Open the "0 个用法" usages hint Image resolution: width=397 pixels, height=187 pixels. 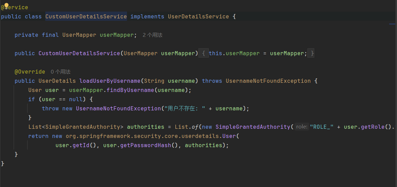click(x=61, y=72)
